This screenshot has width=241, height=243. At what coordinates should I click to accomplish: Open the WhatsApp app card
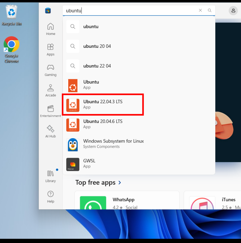pos(127,201)
